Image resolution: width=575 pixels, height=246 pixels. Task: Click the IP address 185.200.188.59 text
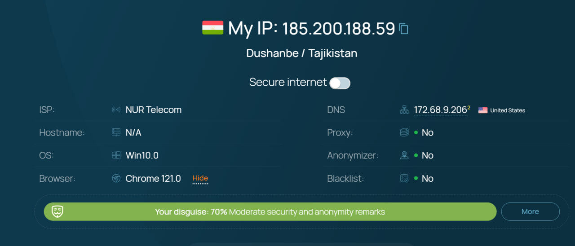click(x=338, y=29)
